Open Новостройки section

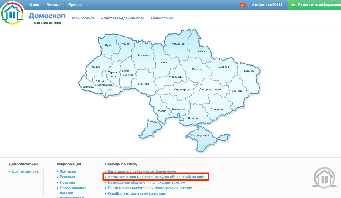pos(162,18)
